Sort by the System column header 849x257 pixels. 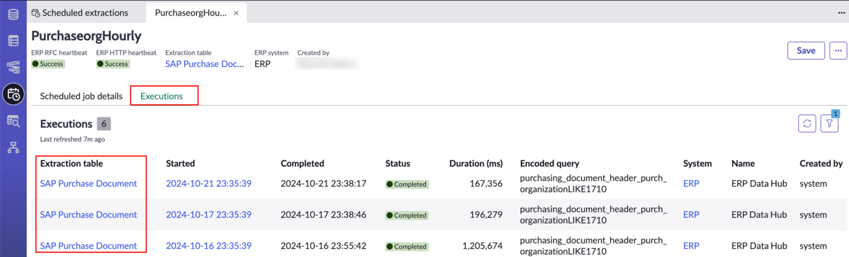697,163
